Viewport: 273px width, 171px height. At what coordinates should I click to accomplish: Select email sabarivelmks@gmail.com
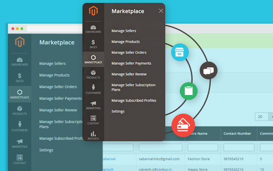pos(159,159)
